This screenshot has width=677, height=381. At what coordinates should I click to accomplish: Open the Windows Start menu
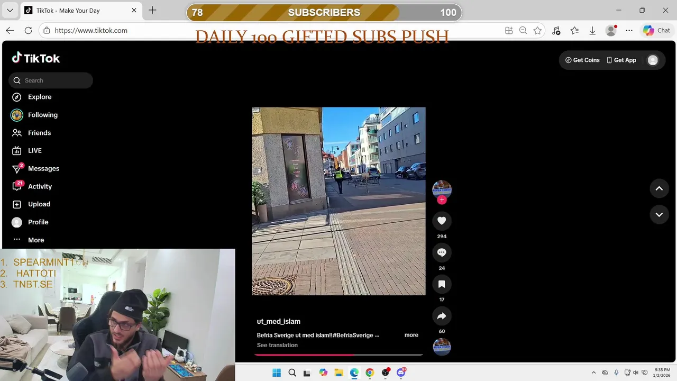click(x=277, y=373)
